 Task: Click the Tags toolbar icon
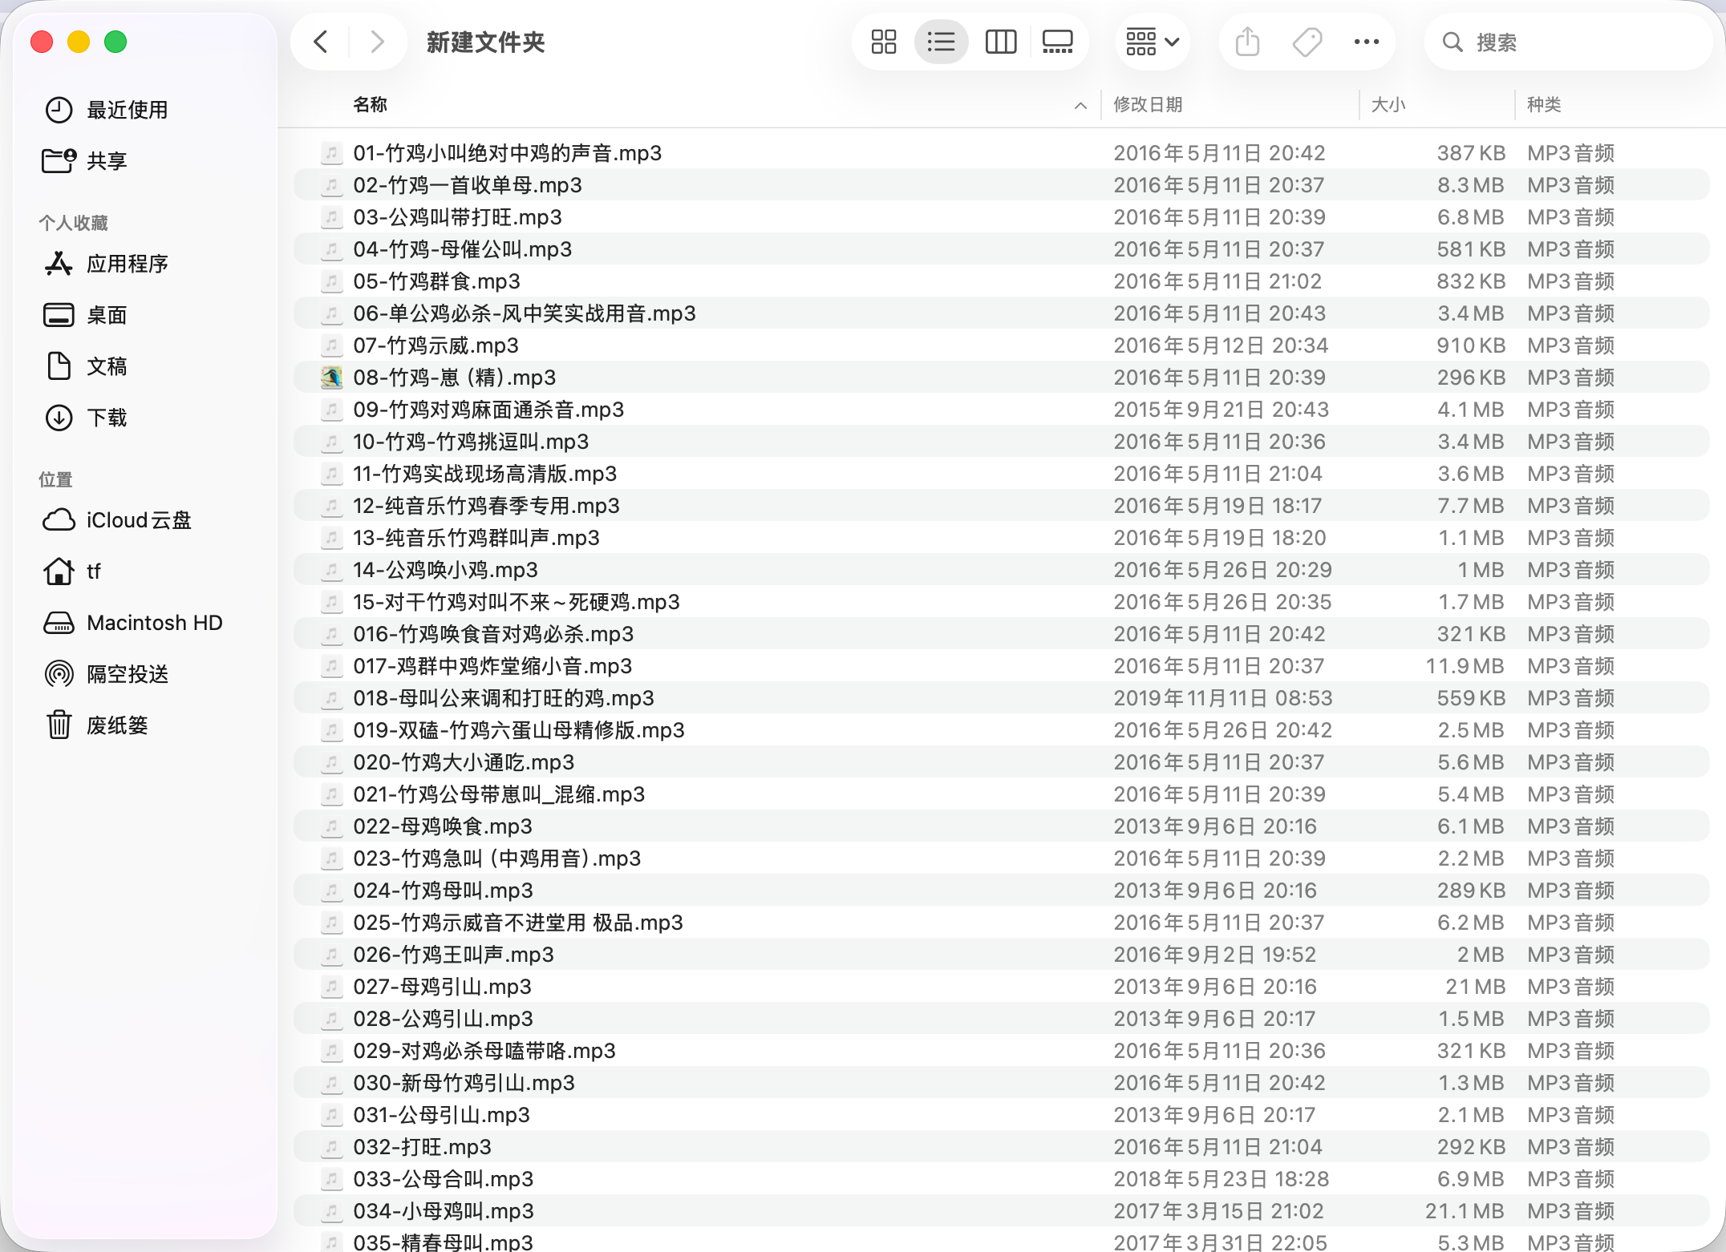[1307, 42]
